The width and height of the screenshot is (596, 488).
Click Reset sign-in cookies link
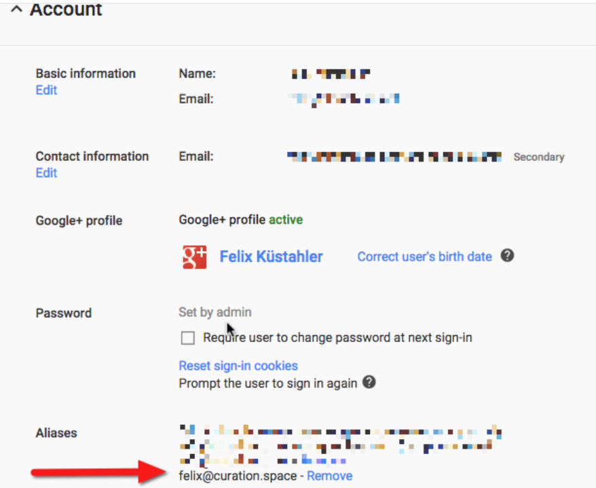(238, 366)
